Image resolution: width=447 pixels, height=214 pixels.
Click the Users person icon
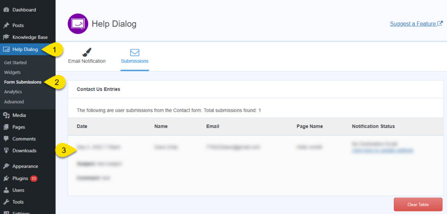click(x=6, y=190)
